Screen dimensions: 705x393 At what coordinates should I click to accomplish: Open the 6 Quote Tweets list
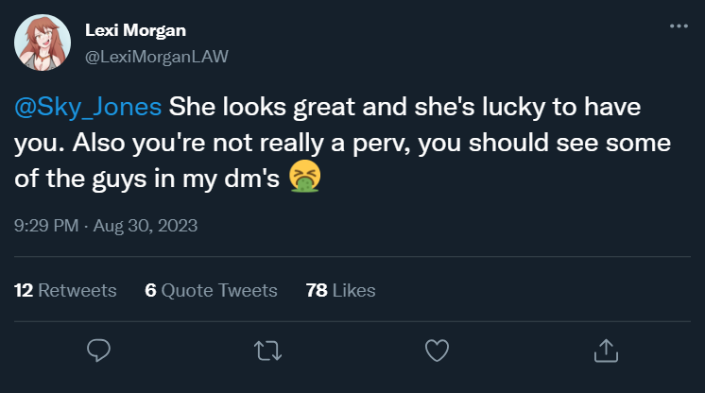tap(211, 290)
